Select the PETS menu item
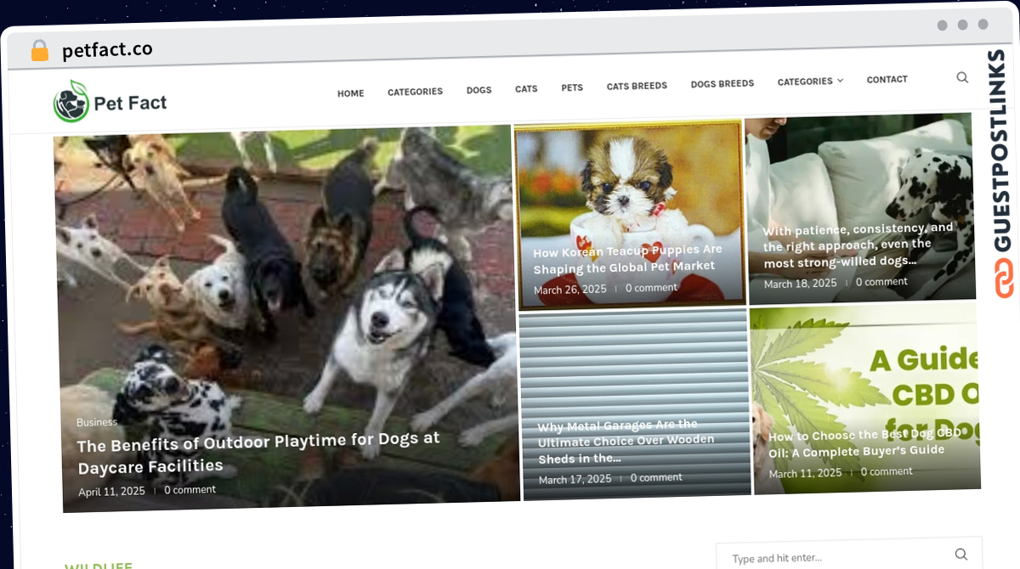Image resolution: width=1020 pixels, height=569 pixels. (x=572, y=87)
